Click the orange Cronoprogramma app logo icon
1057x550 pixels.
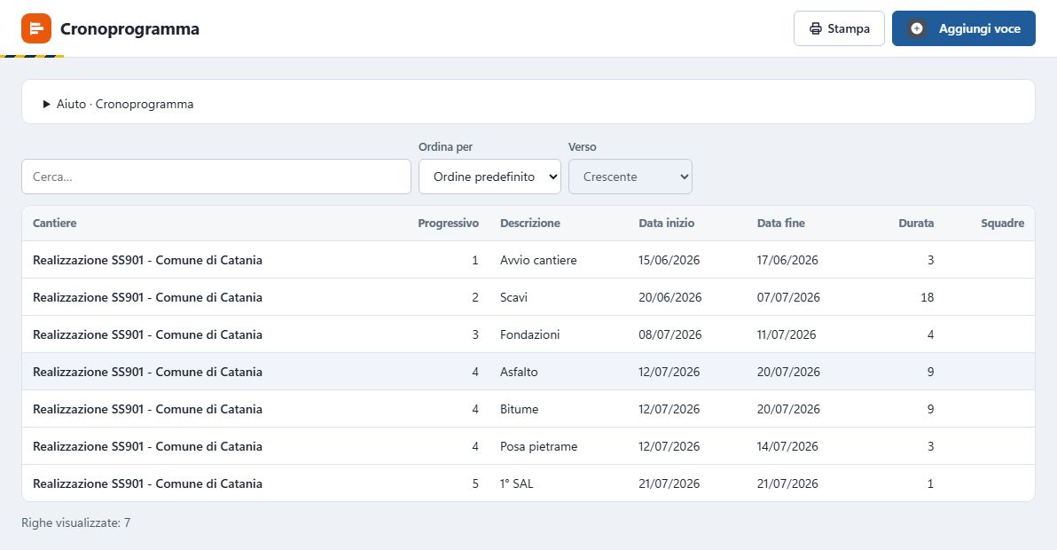[36, 28]
